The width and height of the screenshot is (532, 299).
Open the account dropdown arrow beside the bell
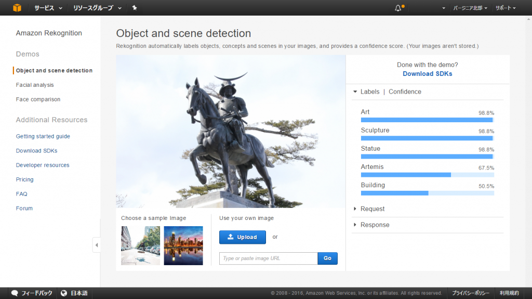click(x=444, y=8)
